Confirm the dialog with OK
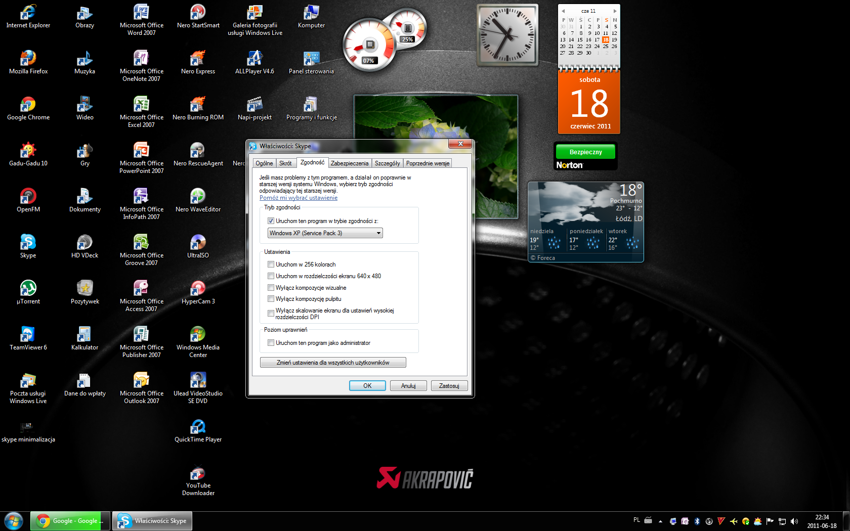The height and width of the screenshot is (531, 850). click(367, 386)
